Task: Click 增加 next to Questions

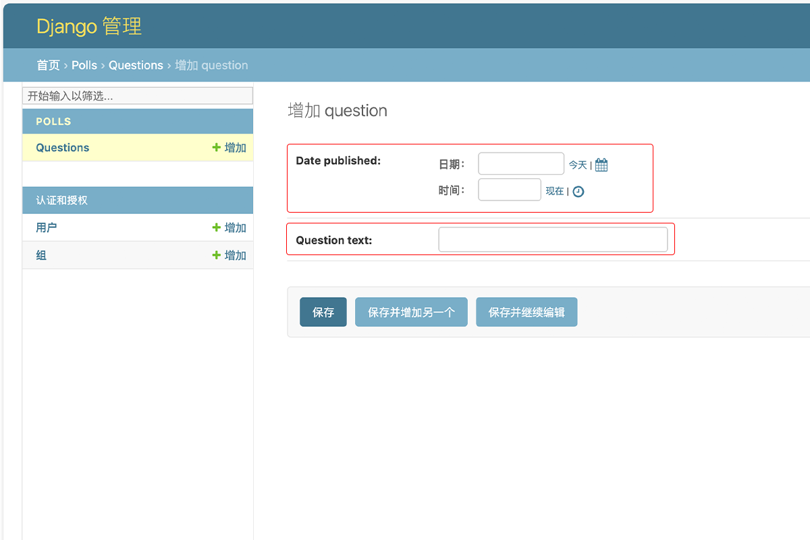Action: 230,148
